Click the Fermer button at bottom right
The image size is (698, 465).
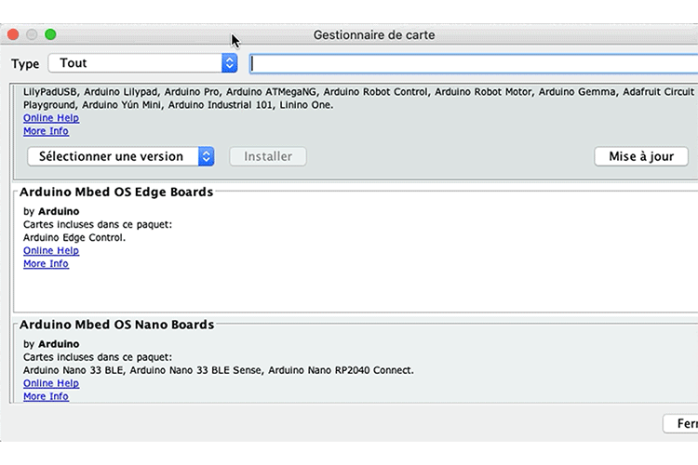click(681, 423)
